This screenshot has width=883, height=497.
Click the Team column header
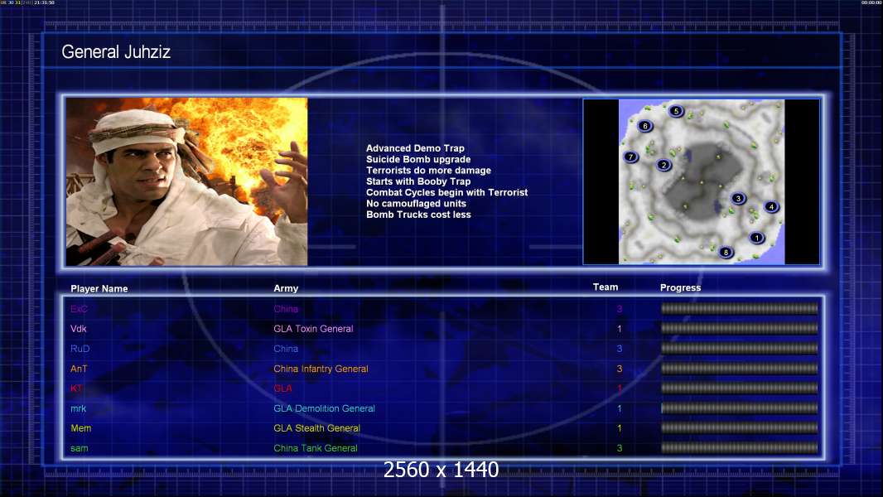click(606, 287)
